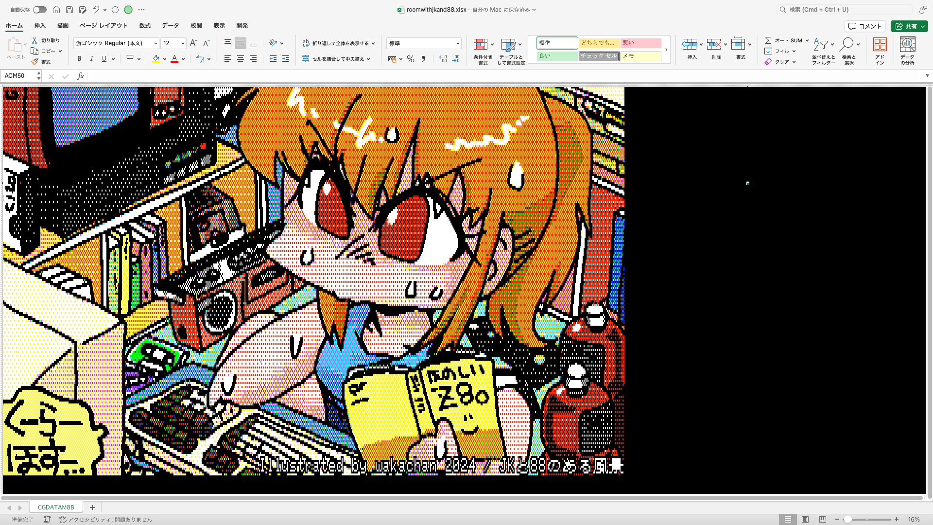This screenshot has width=933, height=525.
Task: Toggle middle vertical alignment
Action: [x=241, y=43]
